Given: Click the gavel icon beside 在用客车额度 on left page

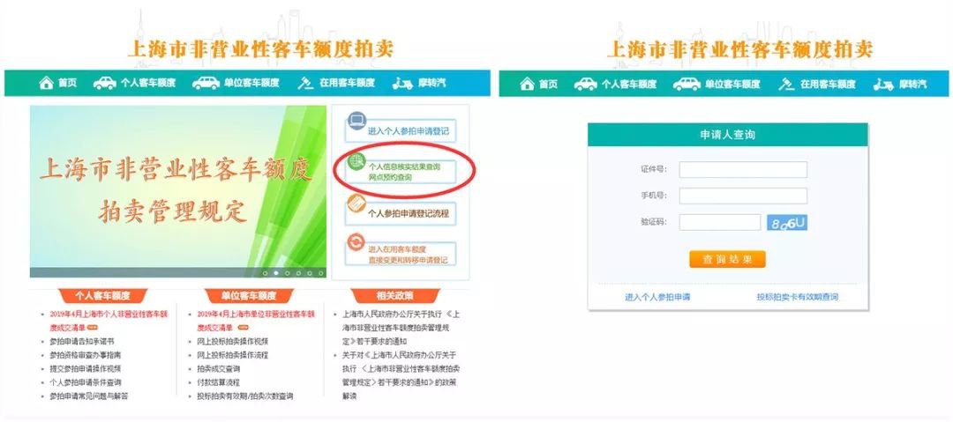Looking at the screenshot, I should pos(305,83).
